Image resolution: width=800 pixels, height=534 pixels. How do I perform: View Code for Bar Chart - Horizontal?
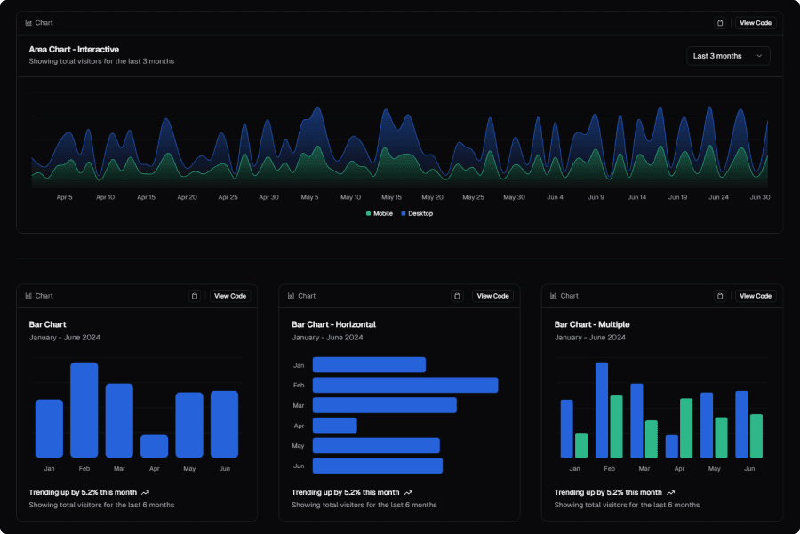492,296
